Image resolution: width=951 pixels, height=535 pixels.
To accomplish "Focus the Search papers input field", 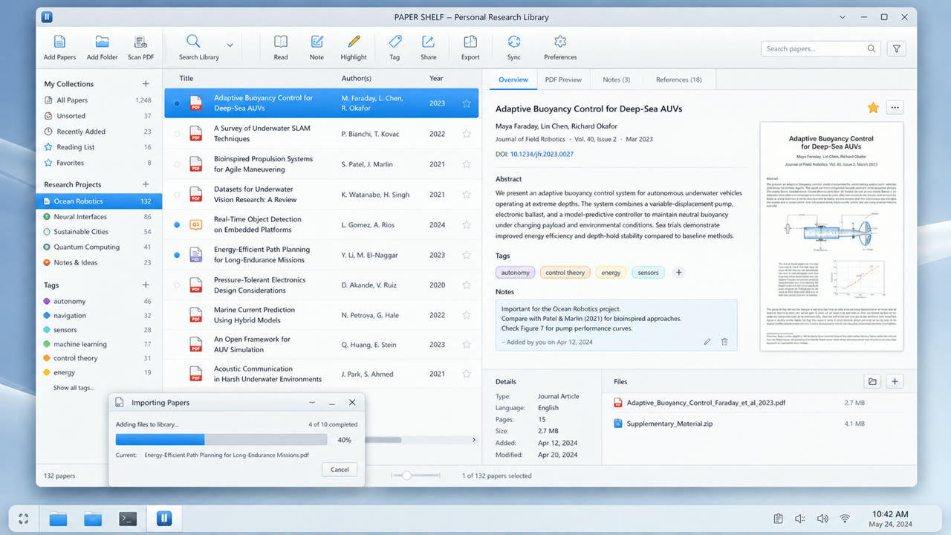I will [821, 49].
